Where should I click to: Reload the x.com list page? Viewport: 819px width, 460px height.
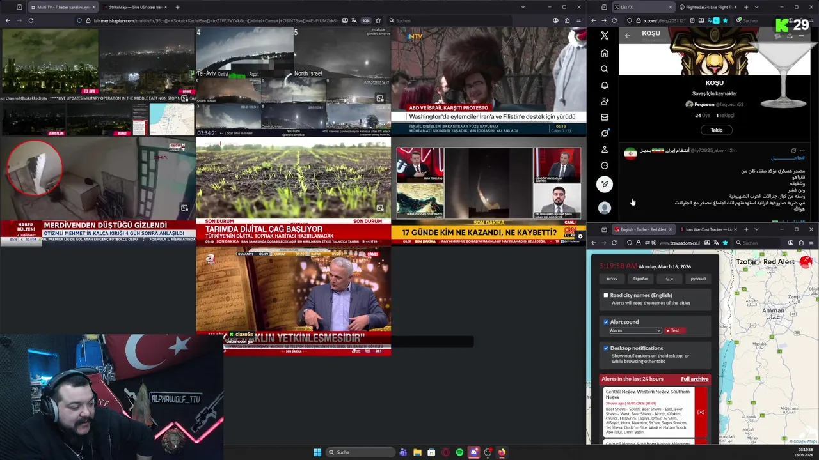pyautogui.click(x=614, y=20)
